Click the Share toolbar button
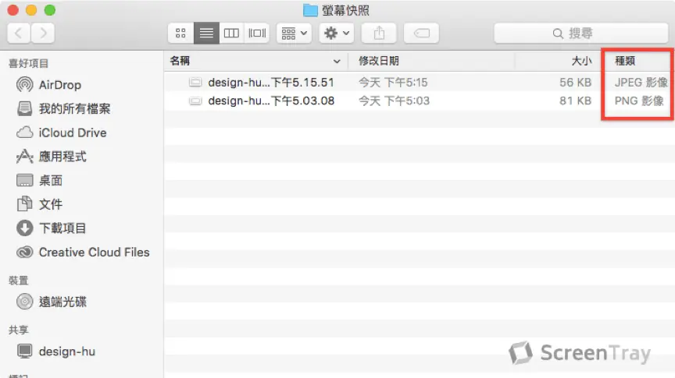 [379, 33]
